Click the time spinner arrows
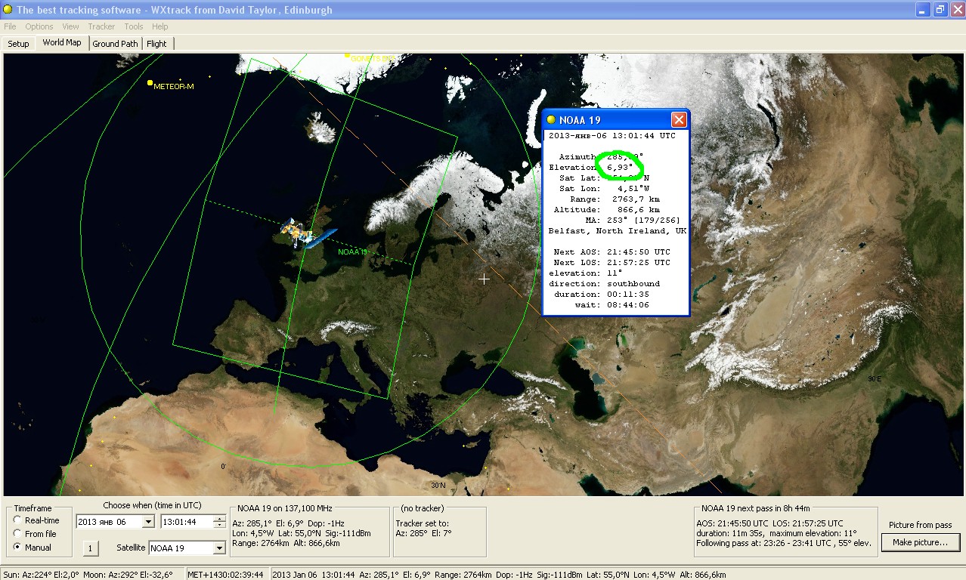The width and height of the screenshot is (966, 580). [219, 522]
